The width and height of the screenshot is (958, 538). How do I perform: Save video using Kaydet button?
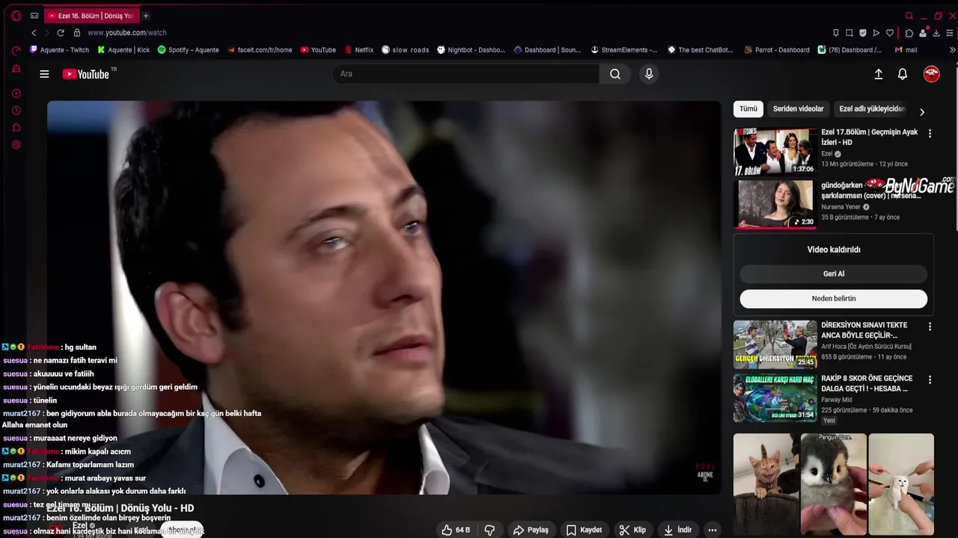point(584,530)
